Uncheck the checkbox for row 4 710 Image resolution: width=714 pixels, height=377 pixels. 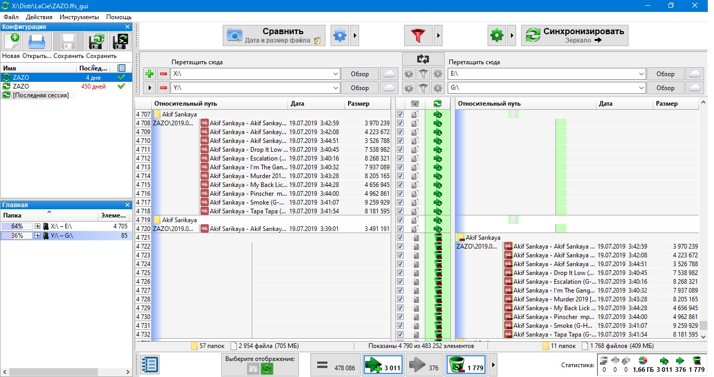click(400, 141)
